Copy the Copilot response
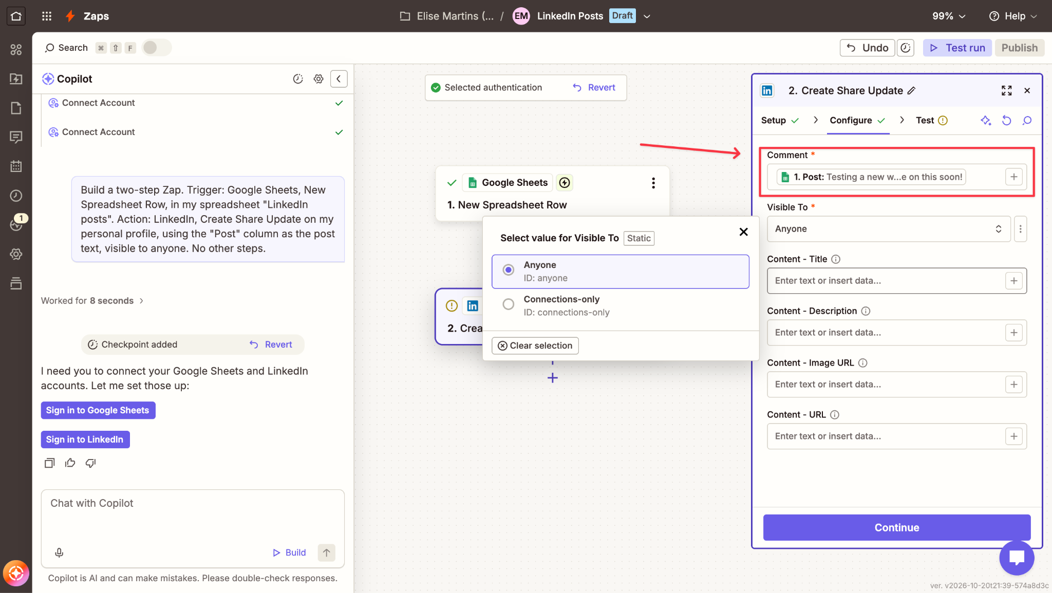The height and width of the screenshot is (593, 1052). pos(49,463)
